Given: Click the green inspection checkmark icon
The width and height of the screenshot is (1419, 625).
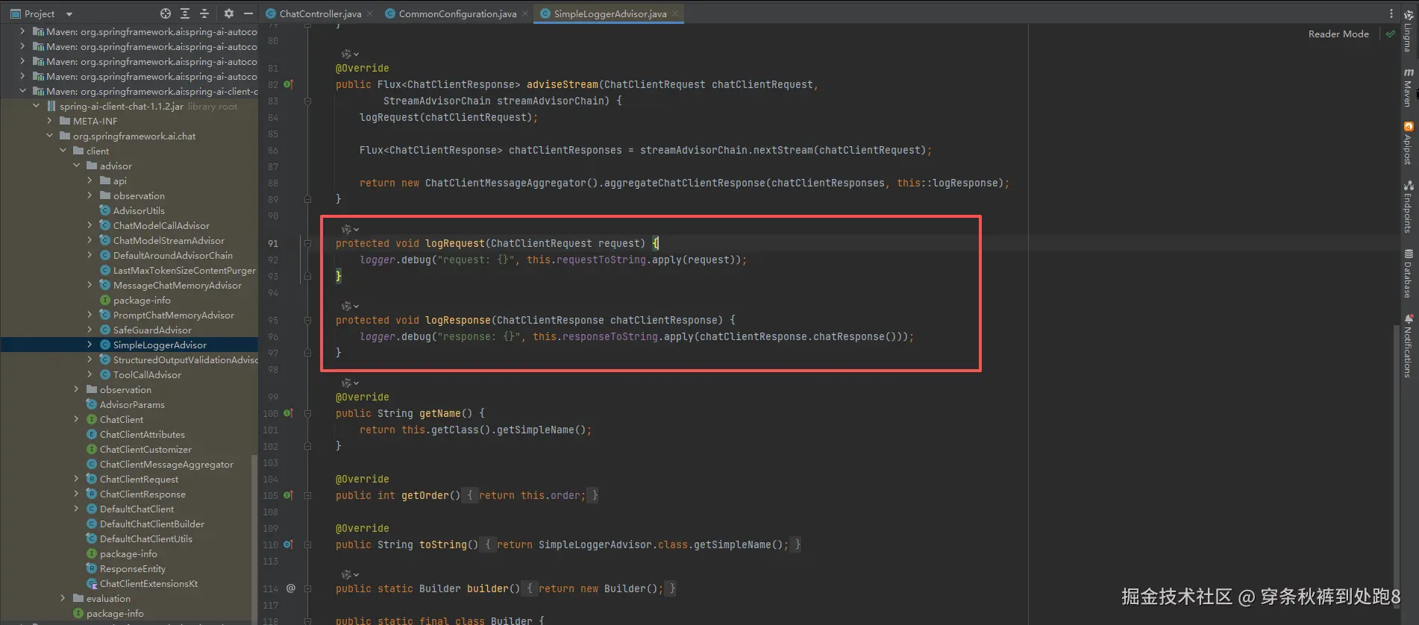Looking at the screenshot, I should click(x=1390, y=34).
